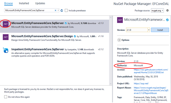Click the Description heading
171x103 pixels.
tap(123, 49)
